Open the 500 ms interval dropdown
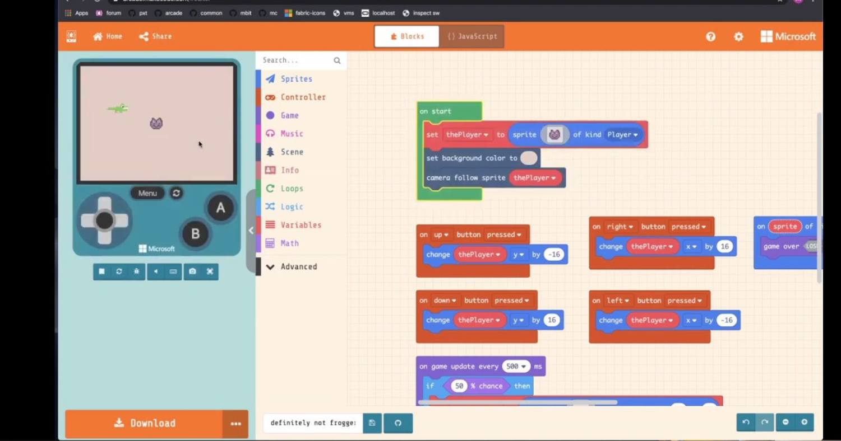Image resolution: width=841 pixels, height=441 pixels. pyautogui.click(x=516, y=367)
